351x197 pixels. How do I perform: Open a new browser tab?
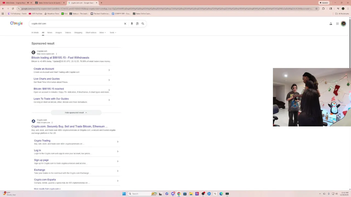click(101, 3)
